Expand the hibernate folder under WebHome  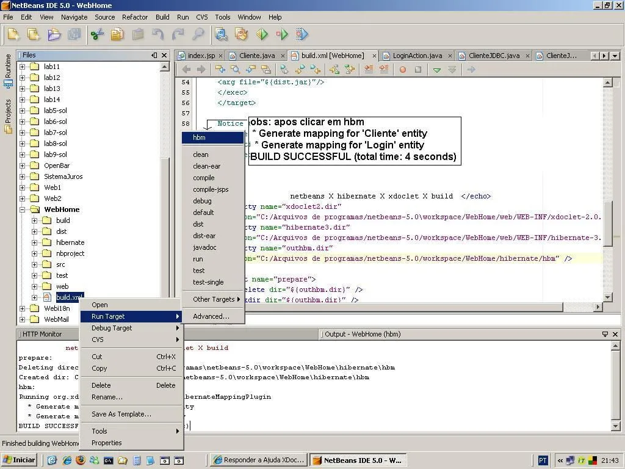point(35,242)
